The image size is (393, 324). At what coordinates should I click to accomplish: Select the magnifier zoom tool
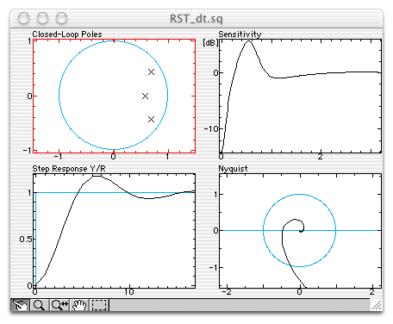[x=39, y=304]
